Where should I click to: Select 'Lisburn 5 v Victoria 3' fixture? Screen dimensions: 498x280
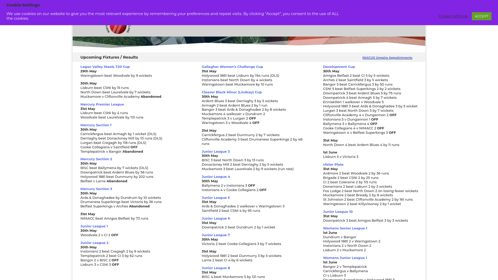(341, 157)
